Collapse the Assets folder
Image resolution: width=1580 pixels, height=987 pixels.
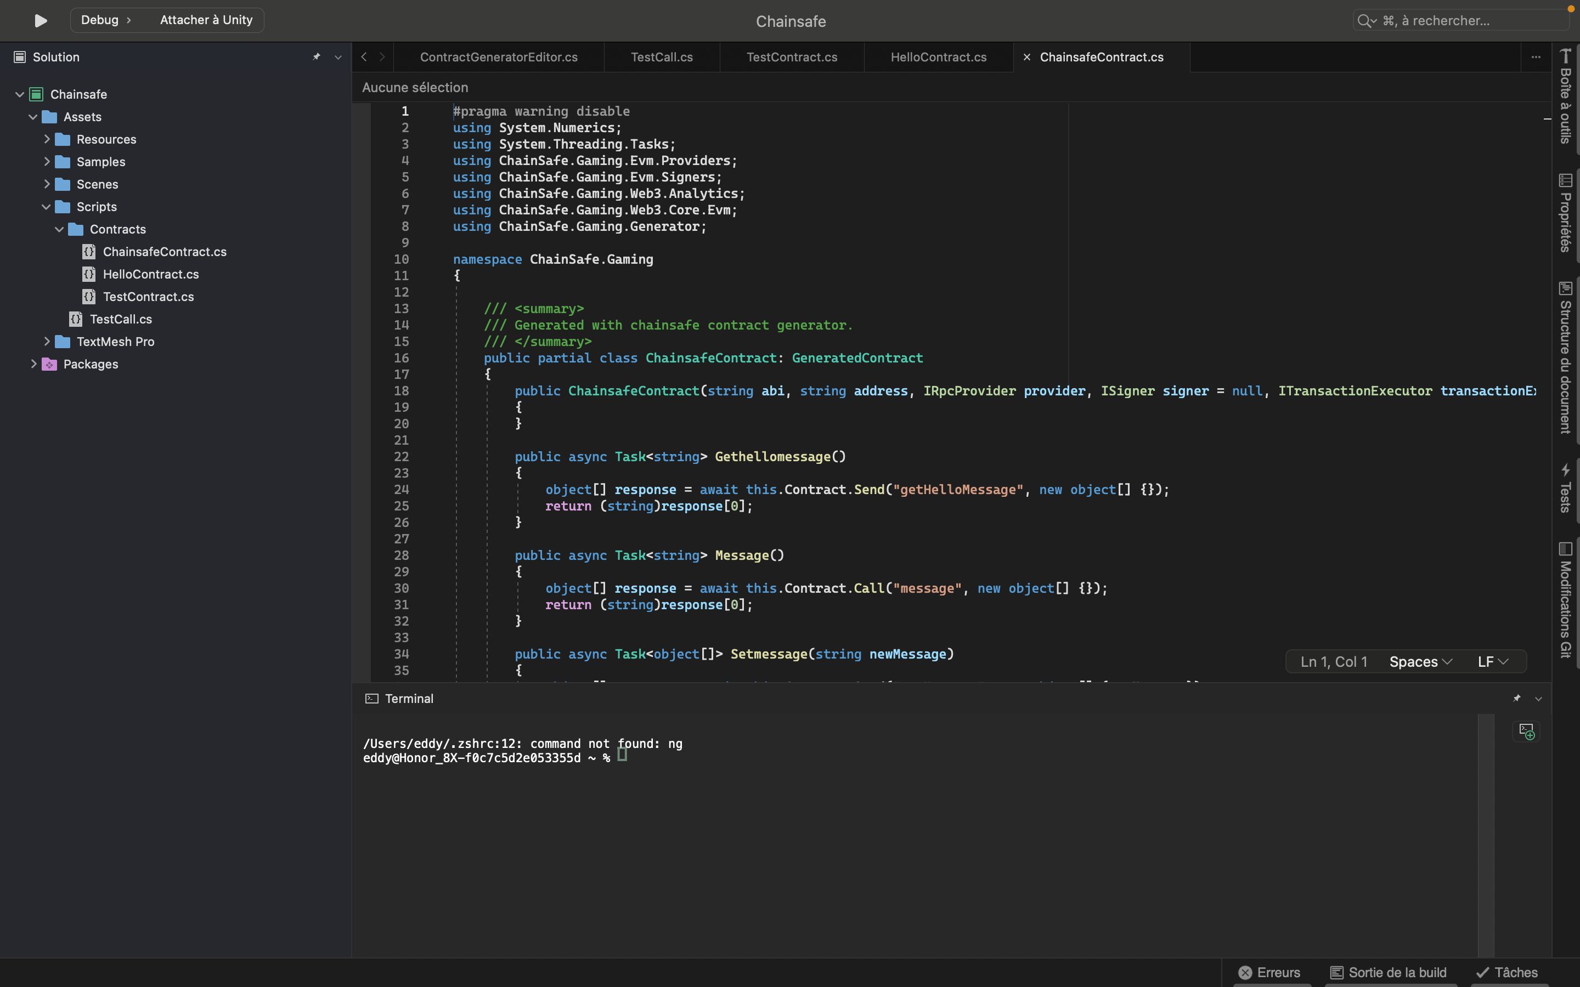pos(33,117)
